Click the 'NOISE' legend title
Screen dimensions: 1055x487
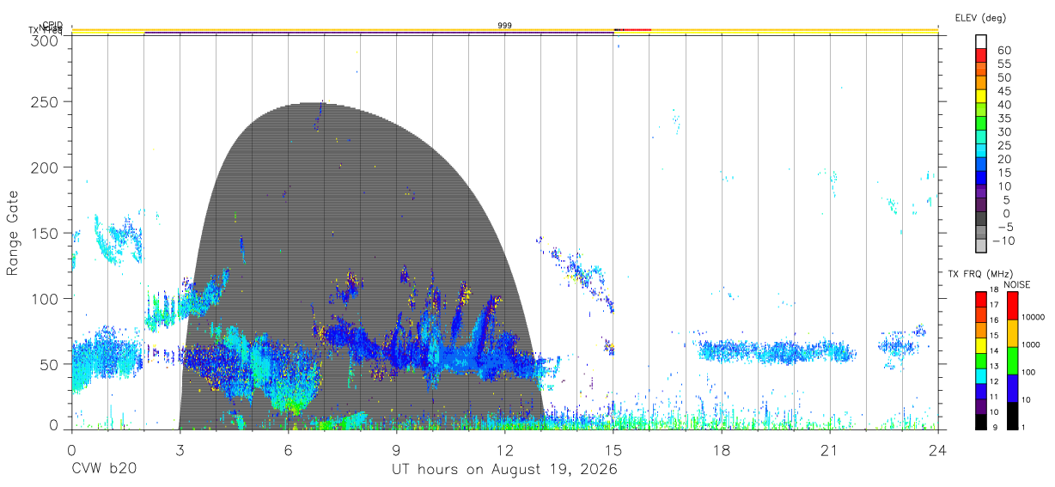tap(1018, 284)
